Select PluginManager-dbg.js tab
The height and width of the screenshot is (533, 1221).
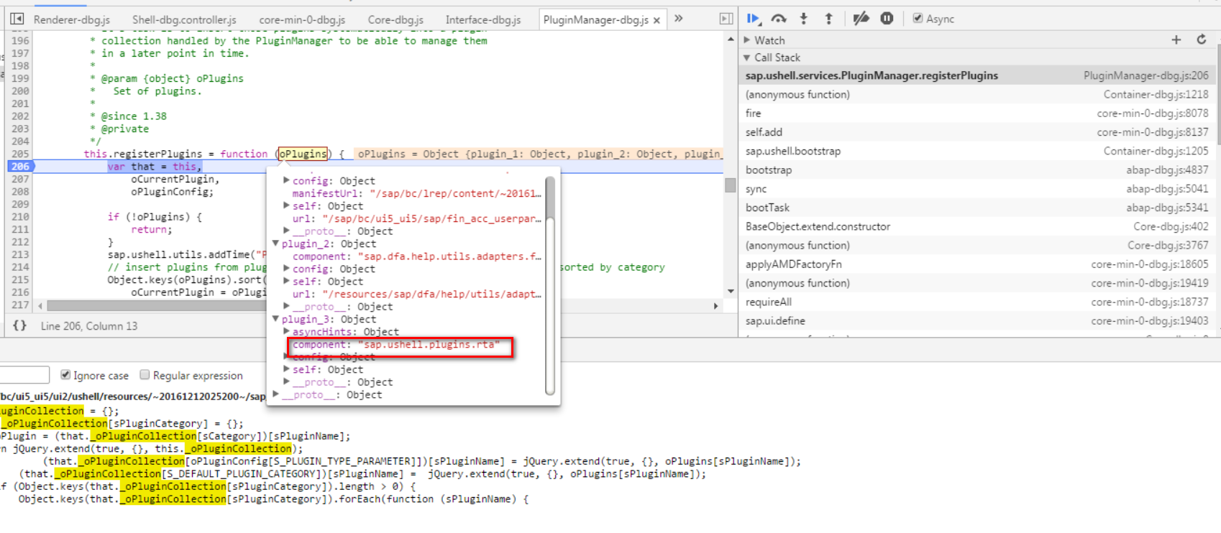tap(595, 19)
